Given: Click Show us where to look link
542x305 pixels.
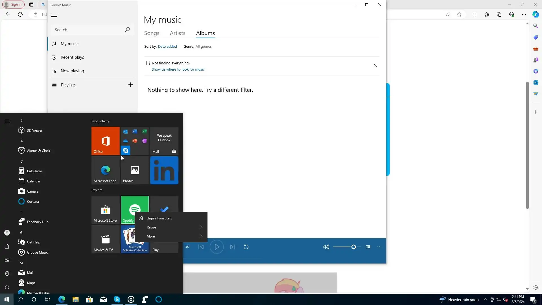Looking at the screenshot, I should pyautogui.click(x=178, y=69).
